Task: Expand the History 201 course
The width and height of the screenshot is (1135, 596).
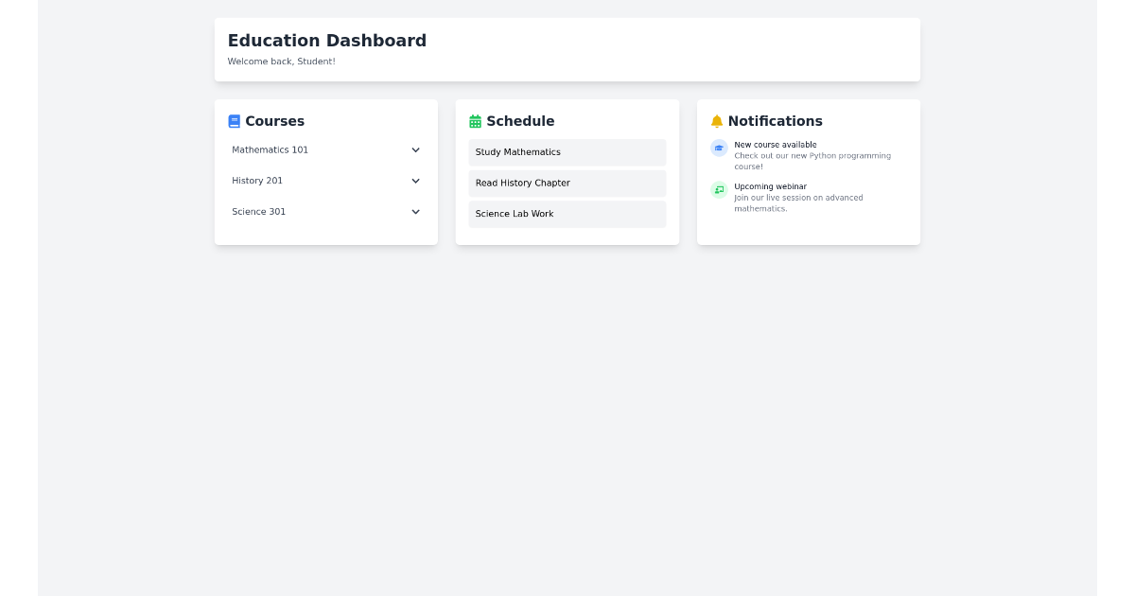Action: [x=325, y=181]
